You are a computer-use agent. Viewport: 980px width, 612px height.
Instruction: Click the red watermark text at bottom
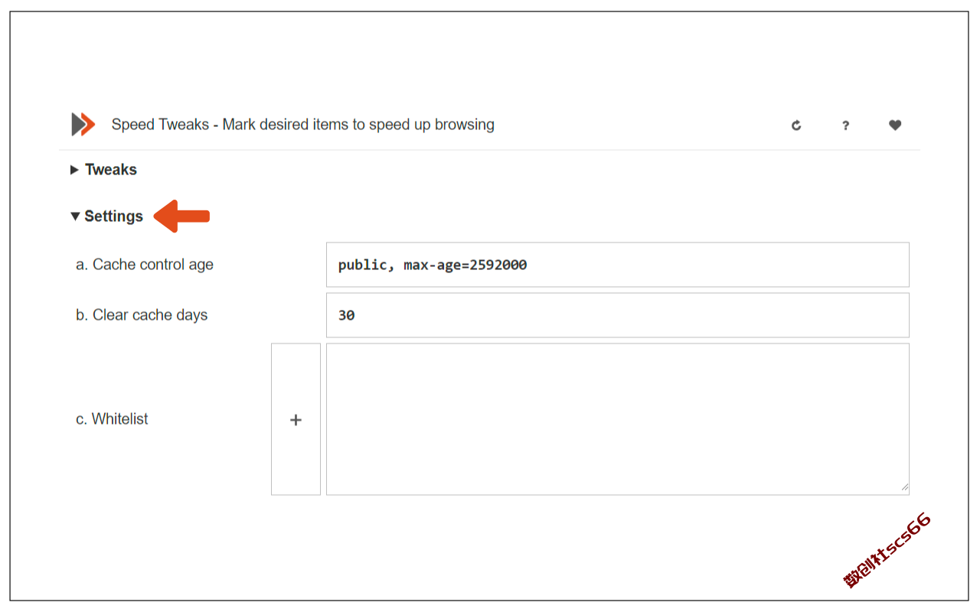click(x=887, y=551)
